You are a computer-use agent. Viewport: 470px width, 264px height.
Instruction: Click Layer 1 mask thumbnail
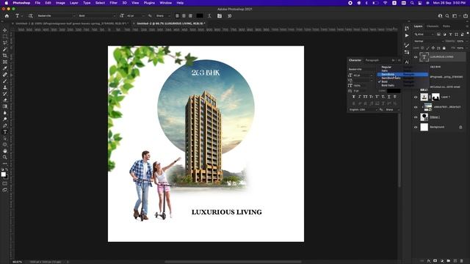click(x=435, y=97)
